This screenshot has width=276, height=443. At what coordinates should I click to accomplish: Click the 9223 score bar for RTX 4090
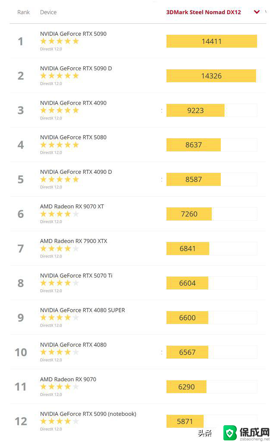click(x=195, y=110)
